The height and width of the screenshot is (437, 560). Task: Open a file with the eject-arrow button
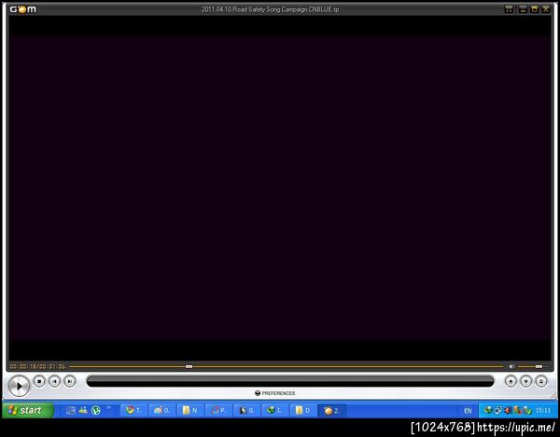point(511,381)
